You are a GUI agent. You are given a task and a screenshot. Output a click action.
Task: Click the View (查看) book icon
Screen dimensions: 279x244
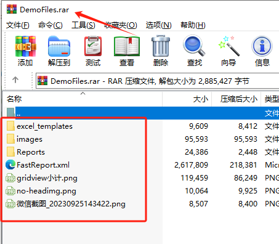click(127, 46)
